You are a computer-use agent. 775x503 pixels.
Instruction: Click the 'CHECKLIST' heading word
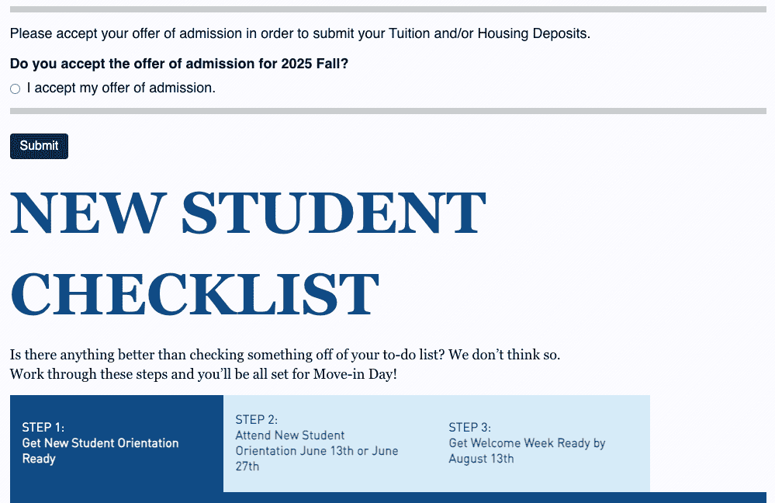(194, 293)
